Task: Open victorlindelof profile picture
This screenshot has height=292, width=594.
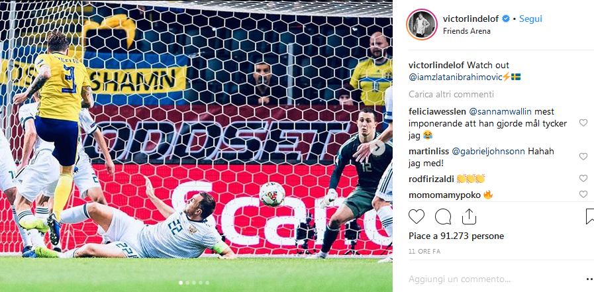Action: (422, 24)
